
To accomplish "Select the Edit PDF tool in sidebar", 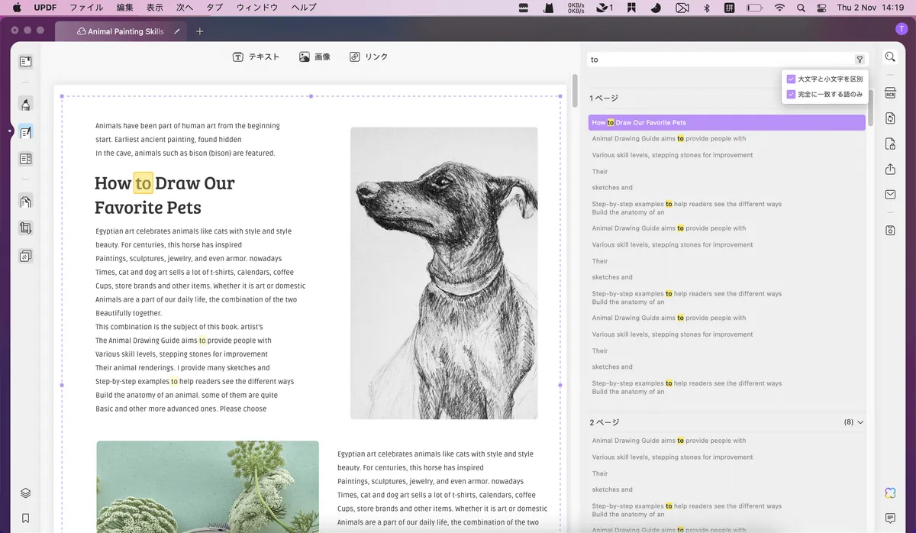I will (25, 132).
